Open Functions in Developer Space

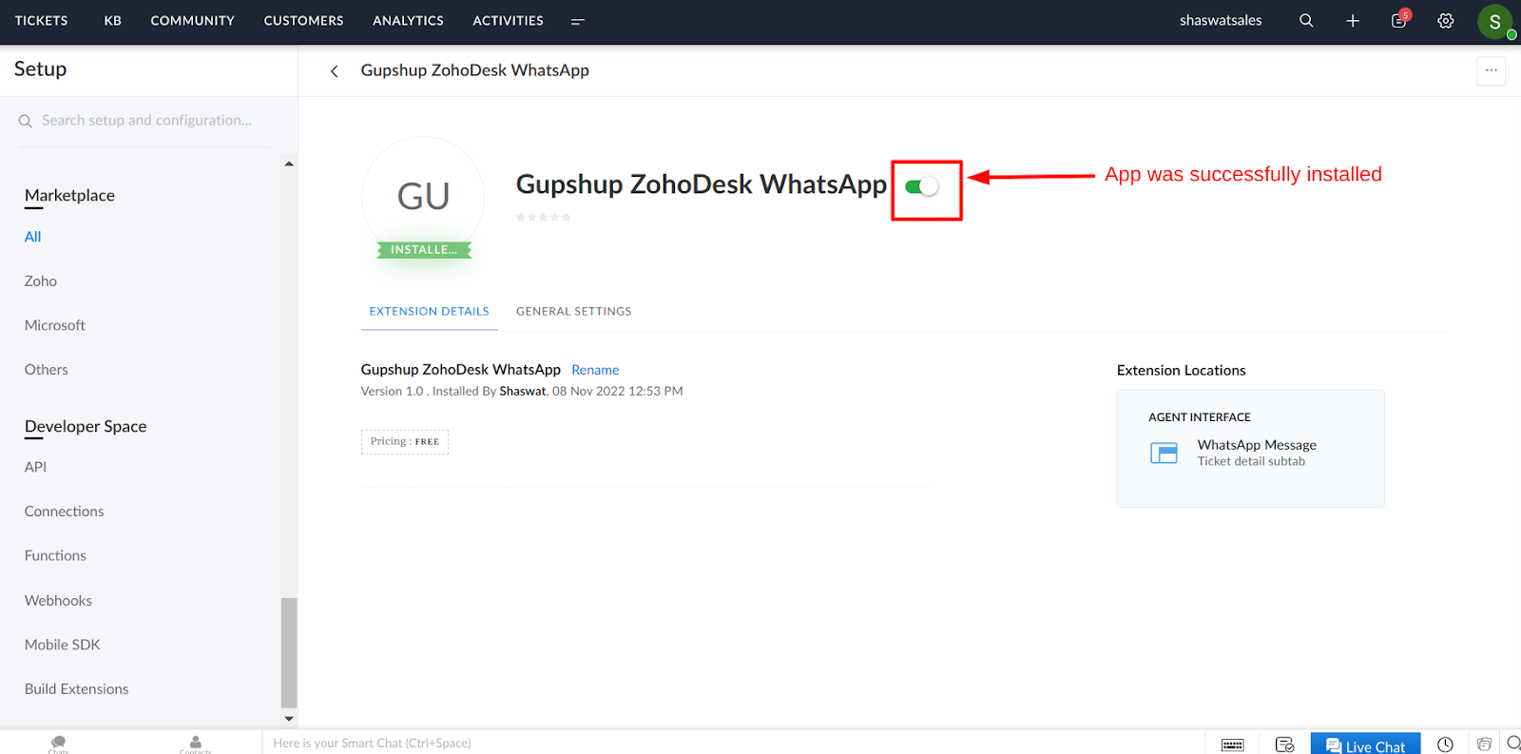[55, 555]
